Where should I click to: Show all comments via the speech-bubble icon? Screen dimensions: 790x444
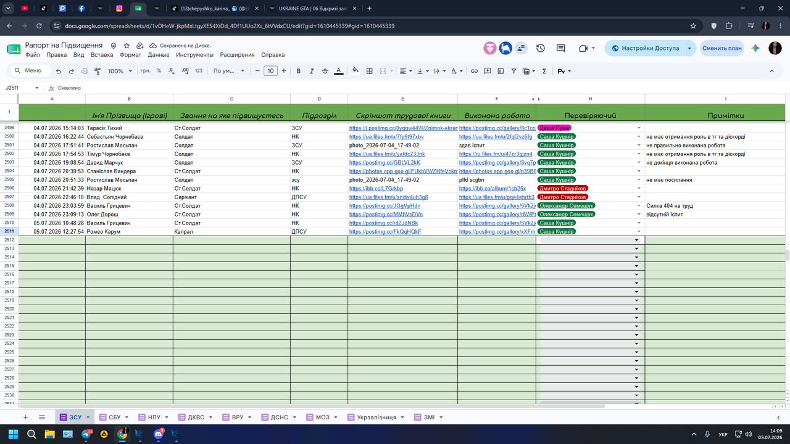click(x=560, y=48)
